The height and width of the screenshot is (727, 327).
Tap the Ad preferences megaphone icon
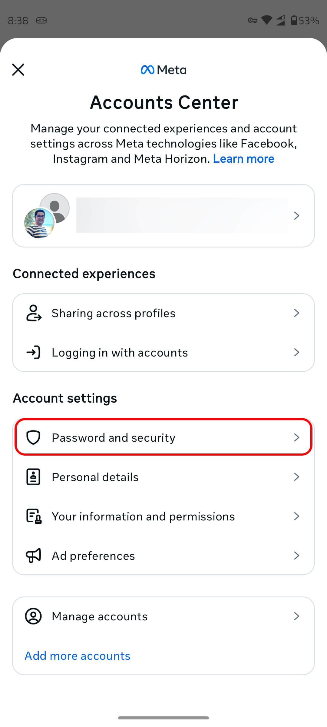click(x=33, y=556)
